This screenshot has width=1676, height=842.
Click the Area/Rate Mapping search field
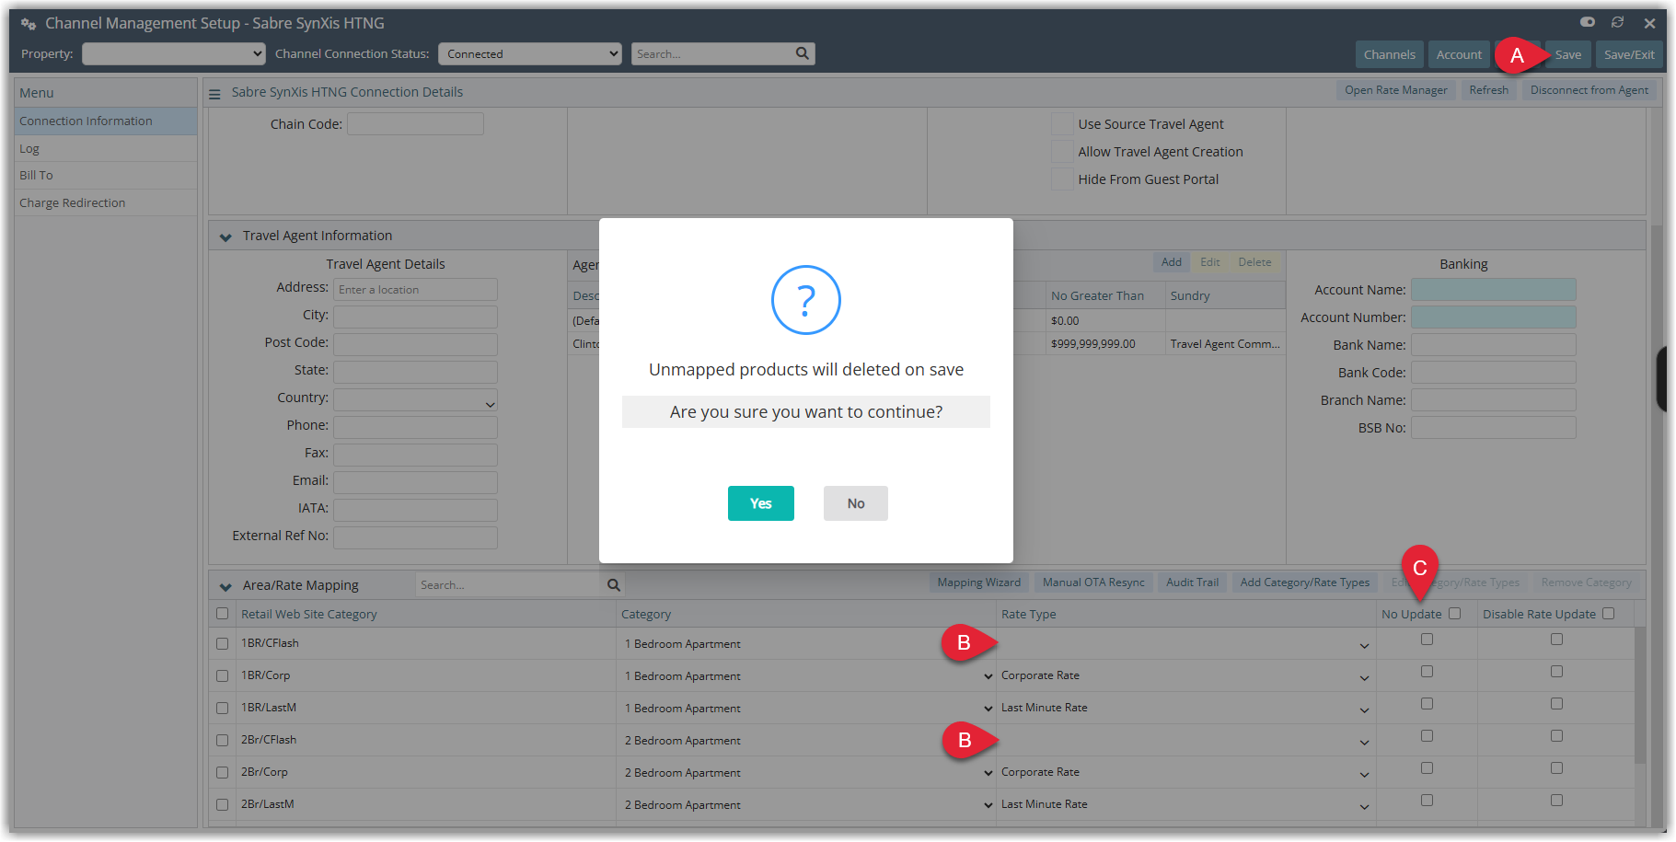click(509, 584)
